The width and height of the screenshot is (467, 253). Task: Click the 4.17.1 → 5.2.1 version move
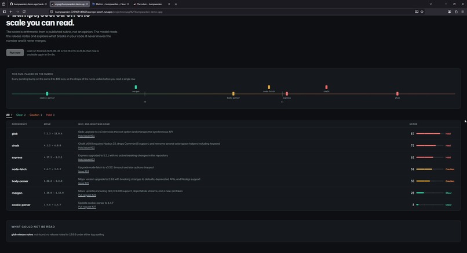point(53,157)
